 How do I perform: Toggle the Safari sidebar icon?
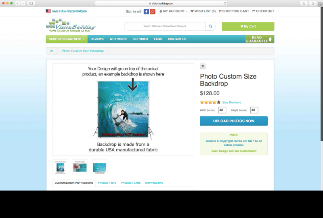point(31,3)
